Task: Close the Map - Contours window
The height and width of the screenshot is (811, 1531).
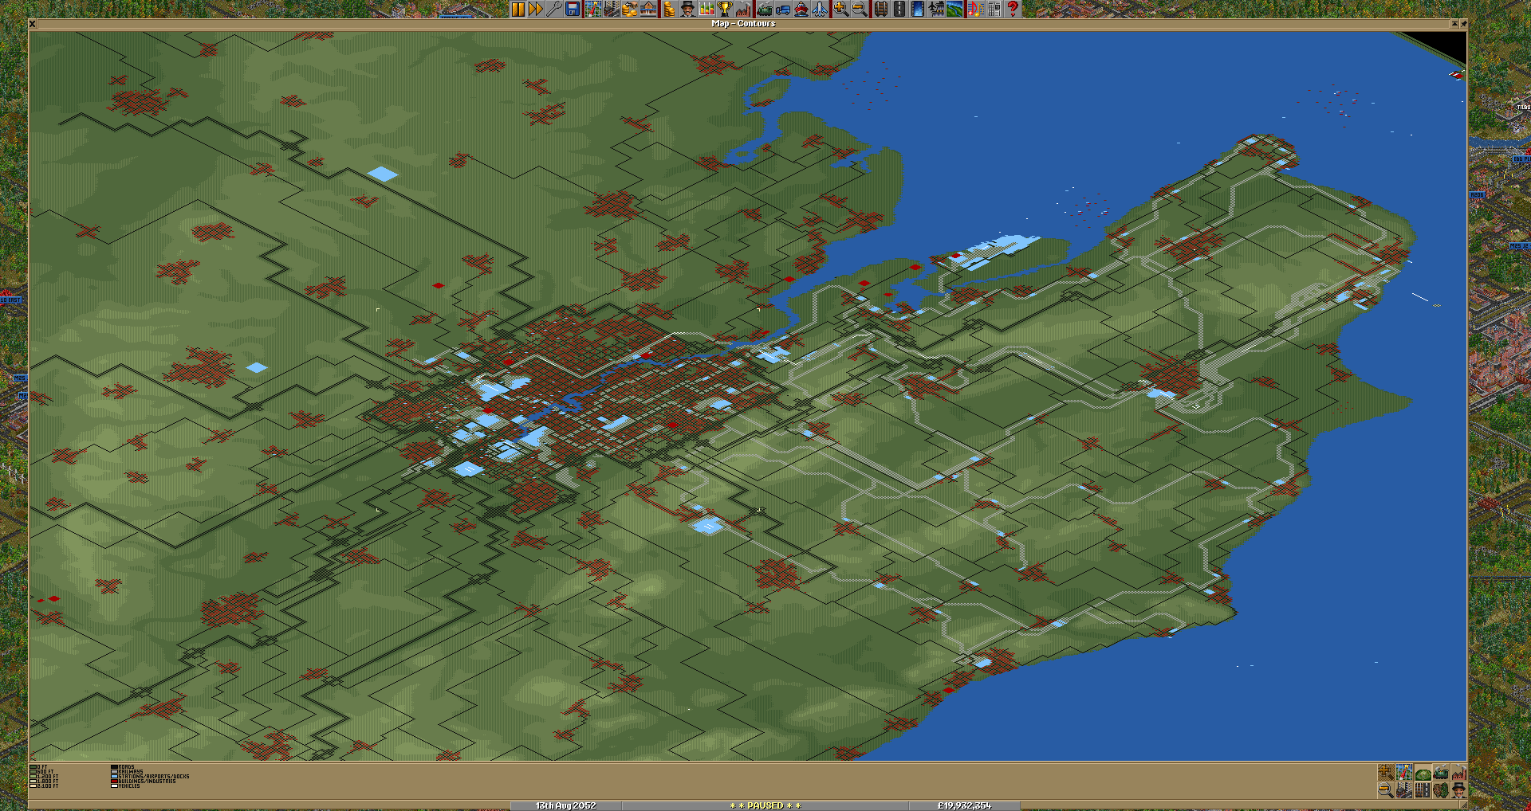Action: (x=33, y=24)
